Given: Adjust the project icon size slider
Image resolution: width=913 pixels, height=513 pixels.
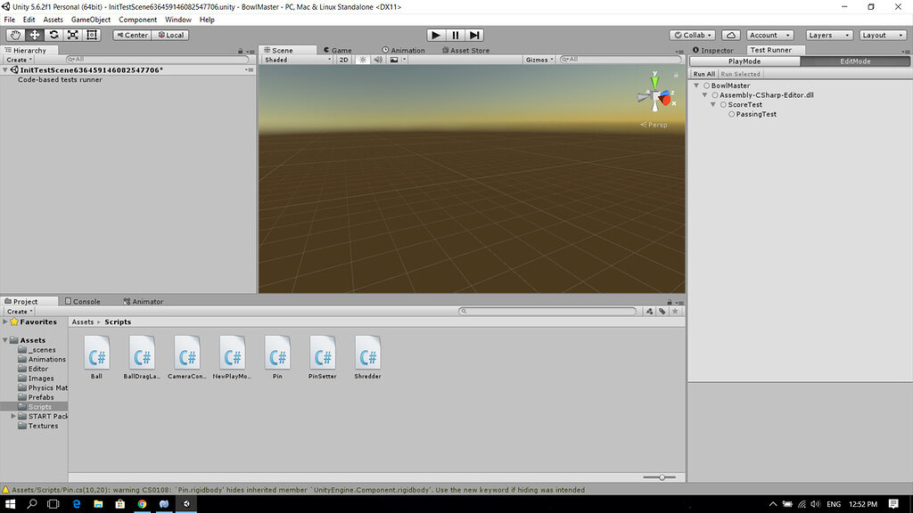Looking at the screenshot, I should pyautogui.click(x=662, y=477).
